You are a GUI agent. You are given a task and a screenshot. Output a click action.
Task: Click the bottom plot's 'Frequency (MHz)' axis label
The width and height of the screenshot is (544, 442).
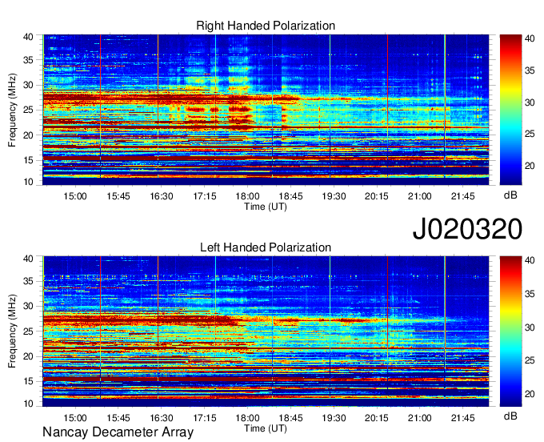click(x=13, y=331)
